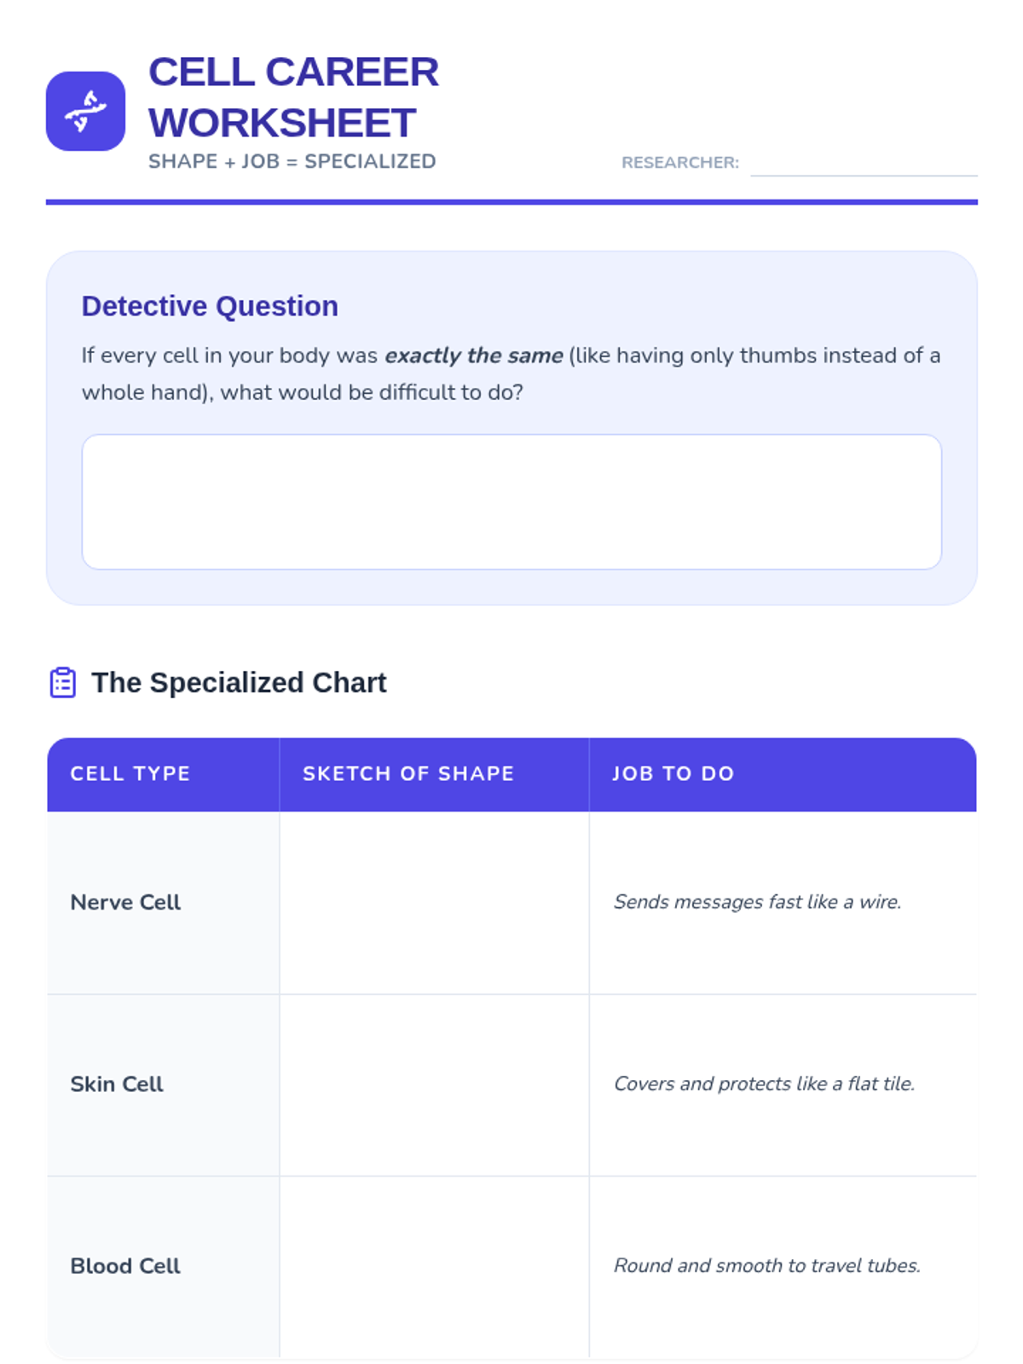Click 'Round and smooth to travel tubes'
This screenshot has width=1023, height=1364.
(766, 1266)
